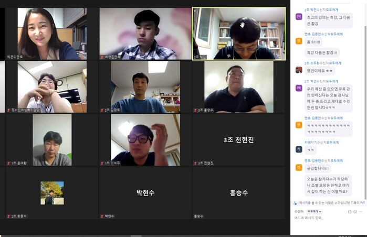Click the who-can-see-messages notice text
This screenshot has height=237, width=367.
[x=331, y=203]
